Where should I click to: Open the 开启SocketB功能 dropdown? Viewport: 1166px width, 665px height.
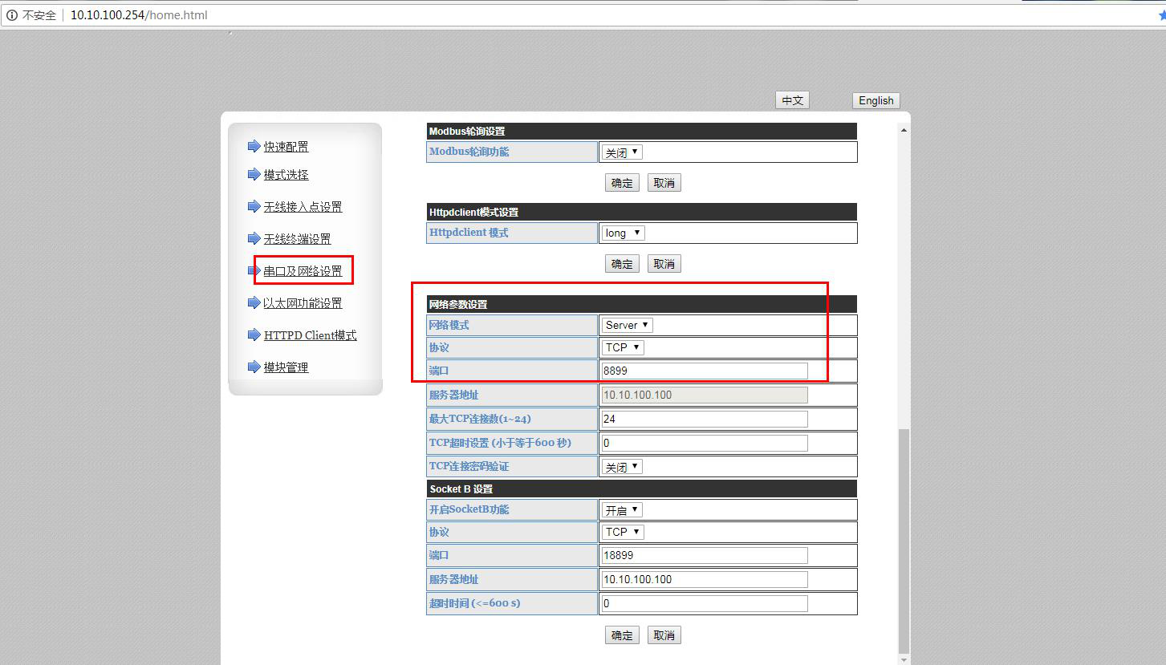pyautogui.click(x=623, y=510)
